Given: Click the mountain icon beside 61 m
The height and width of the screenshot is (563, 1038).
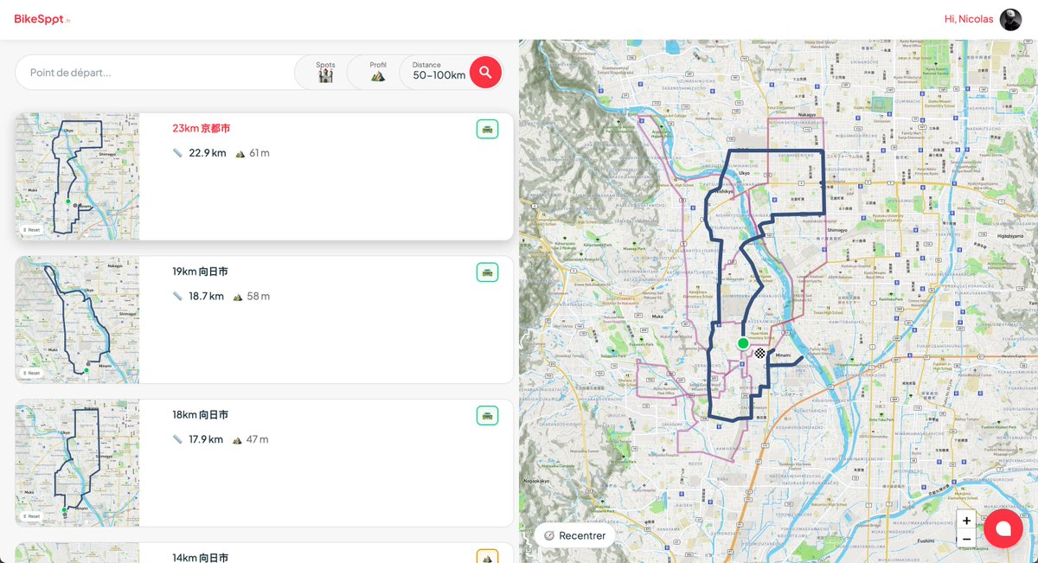Looking at the screenshot, I should pyautogui.click(x=240, y=153).
